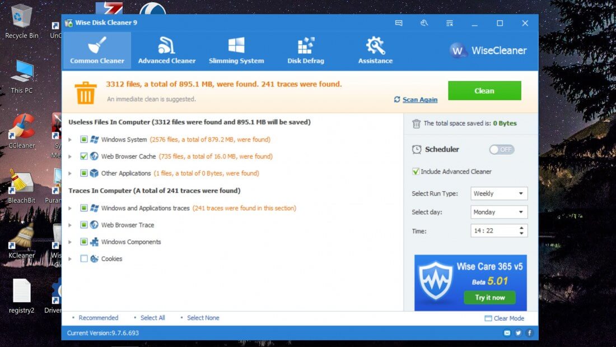The image size is (616, 347).
Task: Select the KCleaner desktop shortcut
Action: pyautogui.click(x=22, y=241)
